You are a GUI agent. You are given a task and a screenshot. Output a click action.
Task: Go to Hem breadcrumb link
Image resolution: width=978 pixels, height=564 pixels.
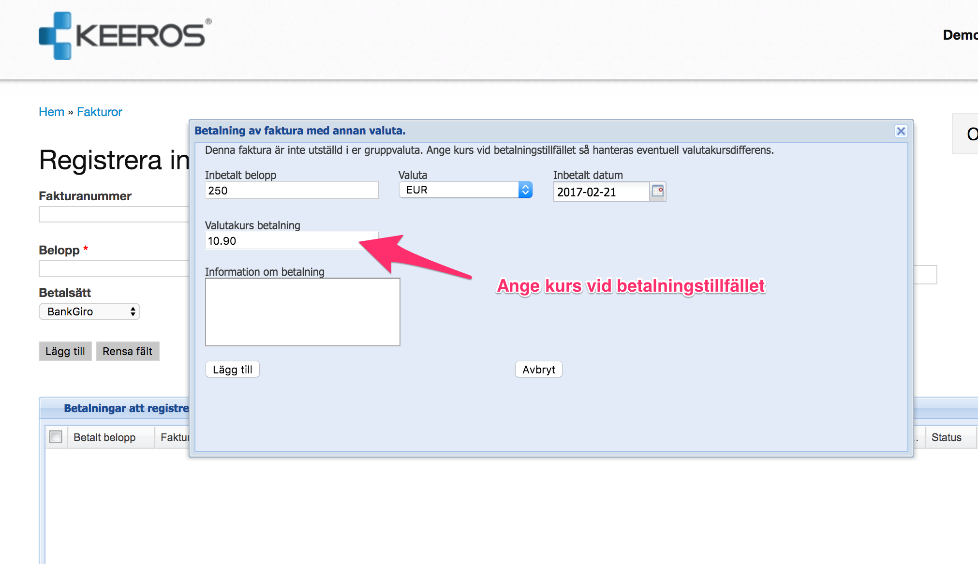(x=51, y=112)
